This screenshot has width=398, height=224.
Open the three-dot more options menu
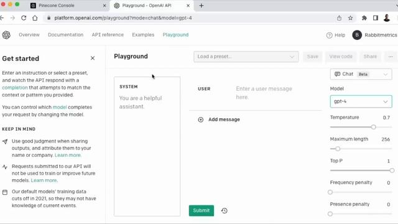click(391, 57)
